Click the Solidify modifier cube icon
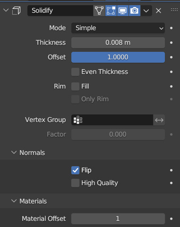Screen dimensions: 180x227 (x=17, y=11)
